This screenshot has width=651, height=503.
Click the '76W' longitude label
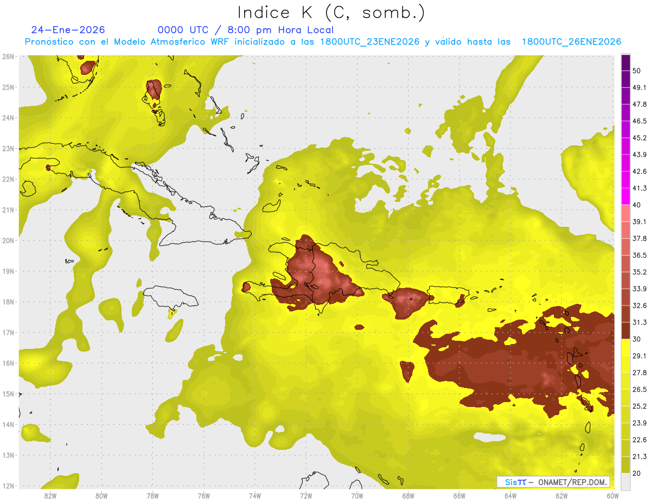(203, 496)
